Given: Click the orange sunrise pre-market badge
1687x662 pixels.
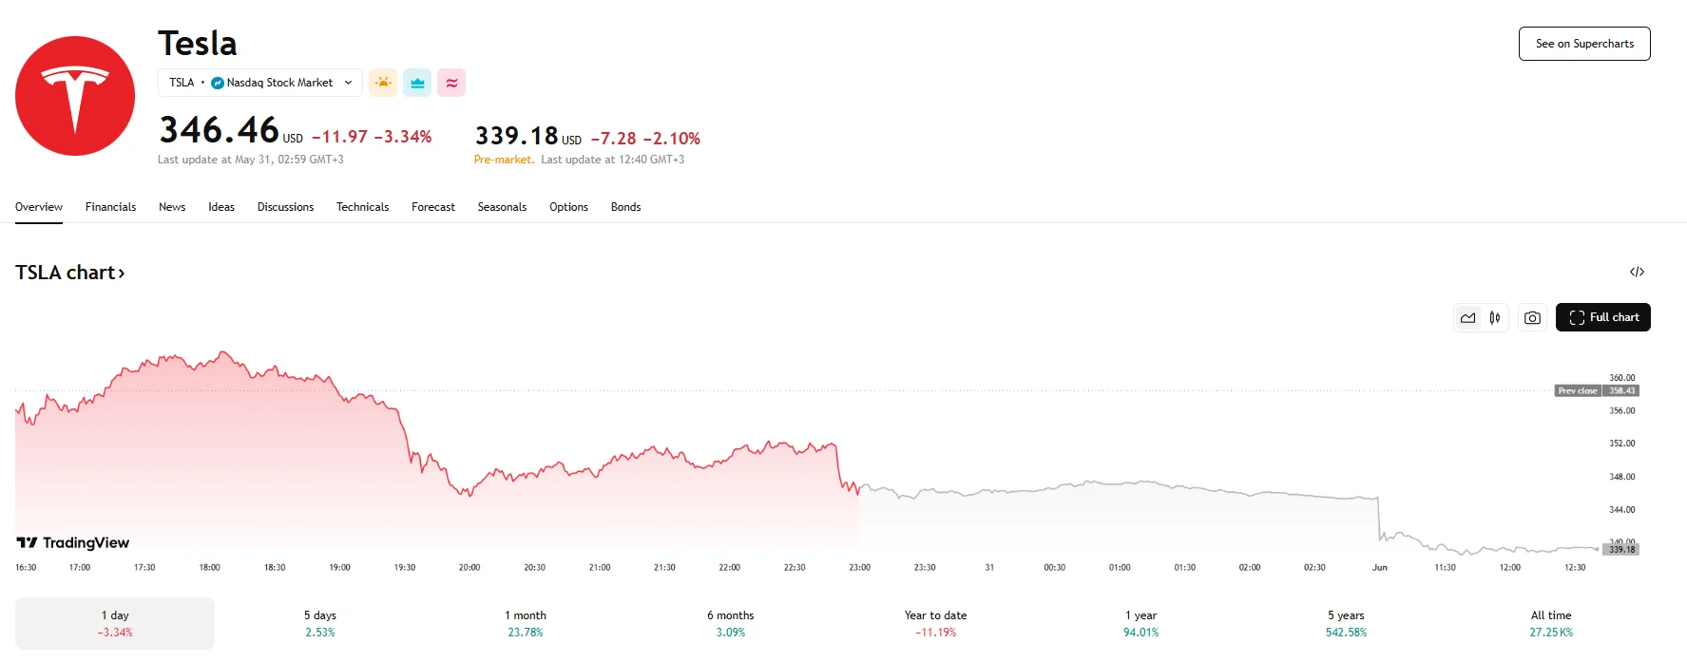Looking at the screenshot, I should click(x=383, y=83).
